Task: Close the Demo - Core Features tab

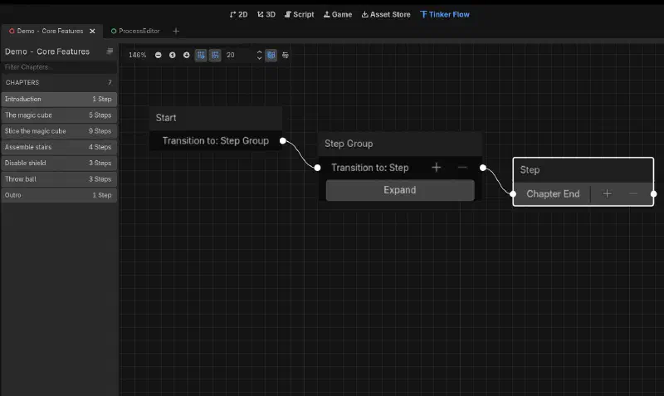Action: pyautogui.click(x=92, y=31)
